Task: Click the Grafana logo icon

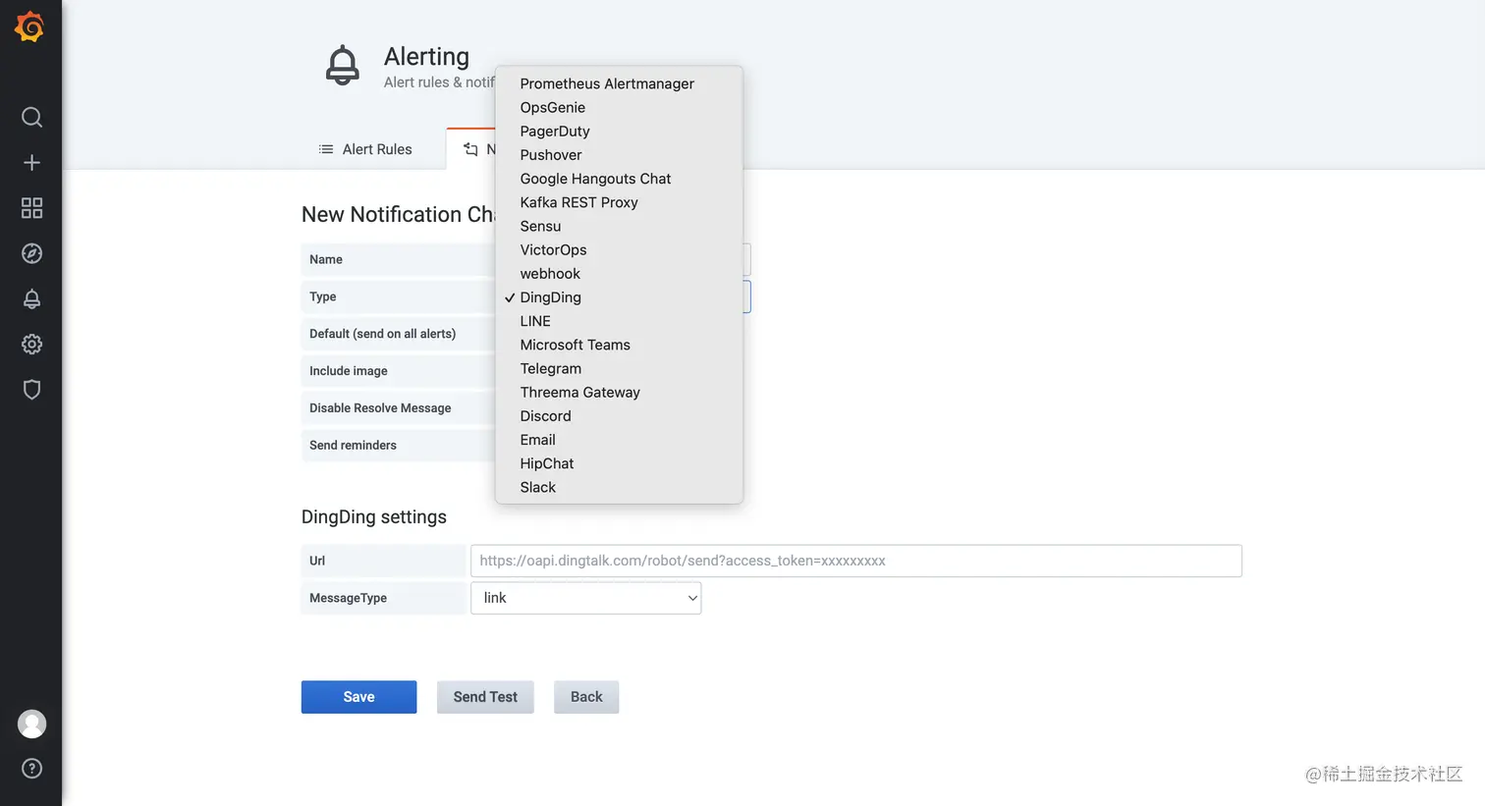Action: 30,27
